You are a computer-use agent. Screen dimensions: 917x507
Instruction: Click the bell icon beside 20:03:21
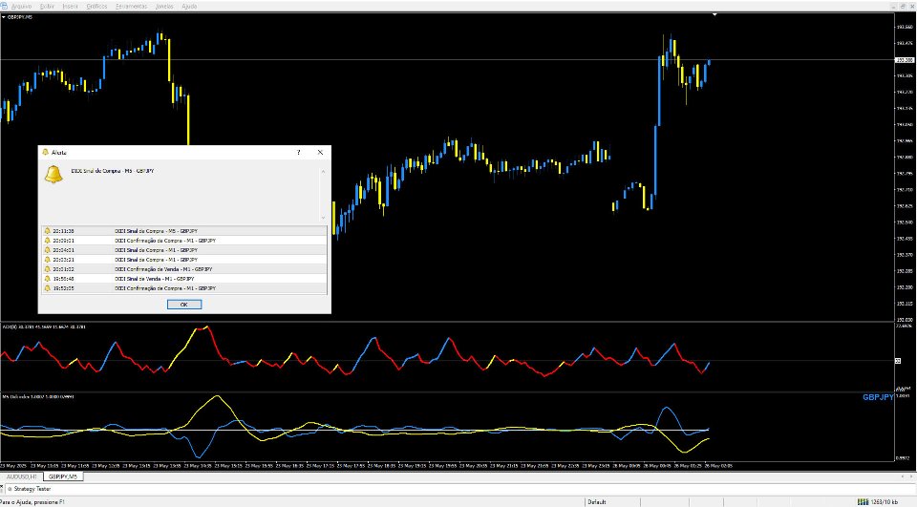point(48,260)
